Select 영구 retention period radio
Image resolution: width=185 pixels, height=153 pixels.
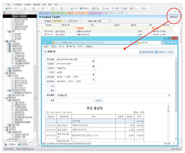[73, 77]
